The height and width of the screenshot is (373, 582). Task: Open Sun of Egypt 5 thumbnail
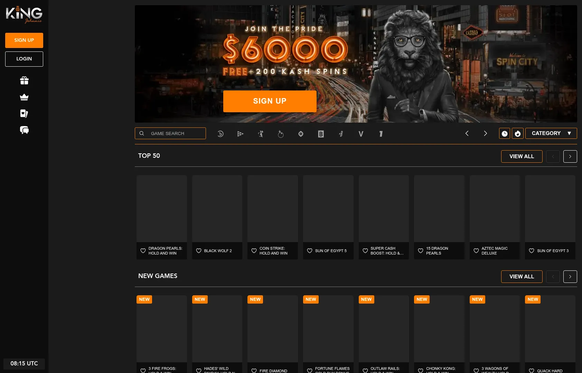click(328, 209)
